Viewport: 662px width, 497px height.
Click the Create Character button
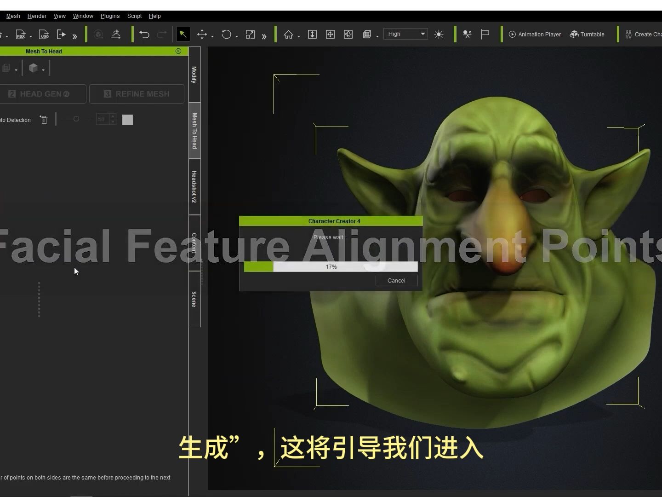pos(643,35)
